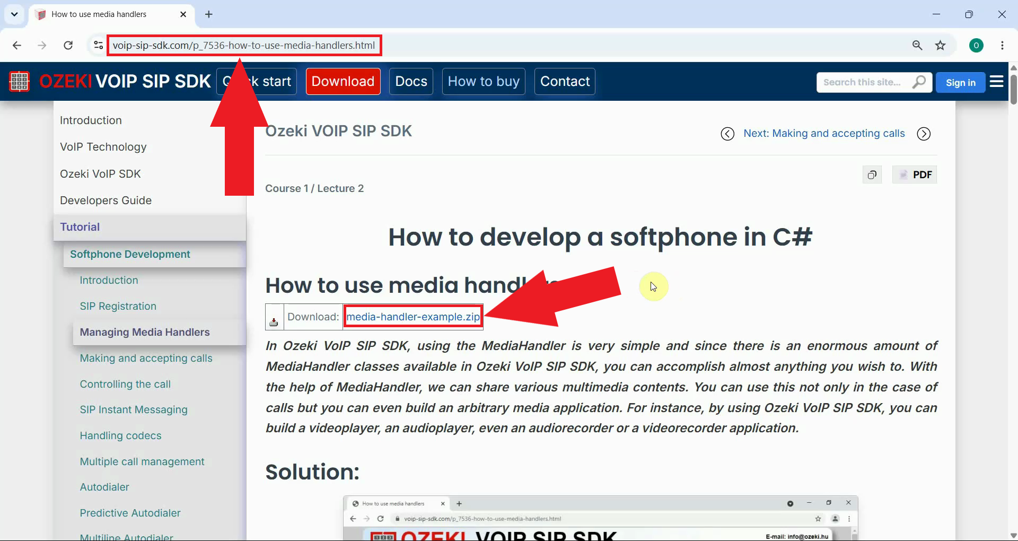Open the green profile avatar
Screen dimensions: 1018x541
tap(976, 45)
